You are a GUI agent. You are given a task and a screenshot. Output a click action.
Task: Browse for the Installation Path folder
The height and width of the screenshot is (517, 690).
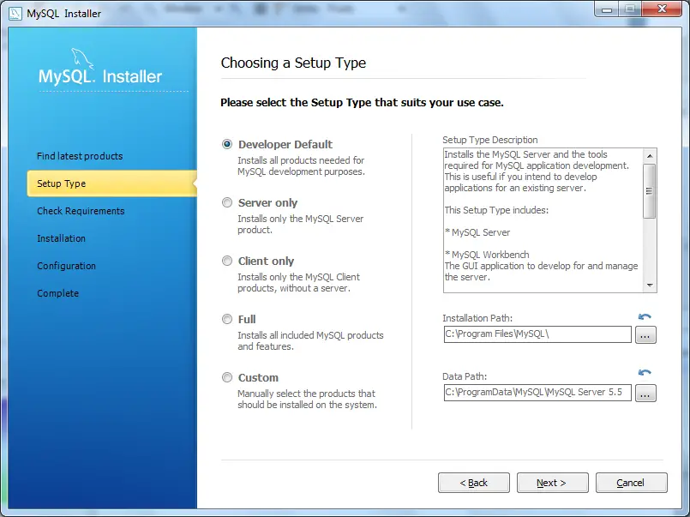pos(645,335)
